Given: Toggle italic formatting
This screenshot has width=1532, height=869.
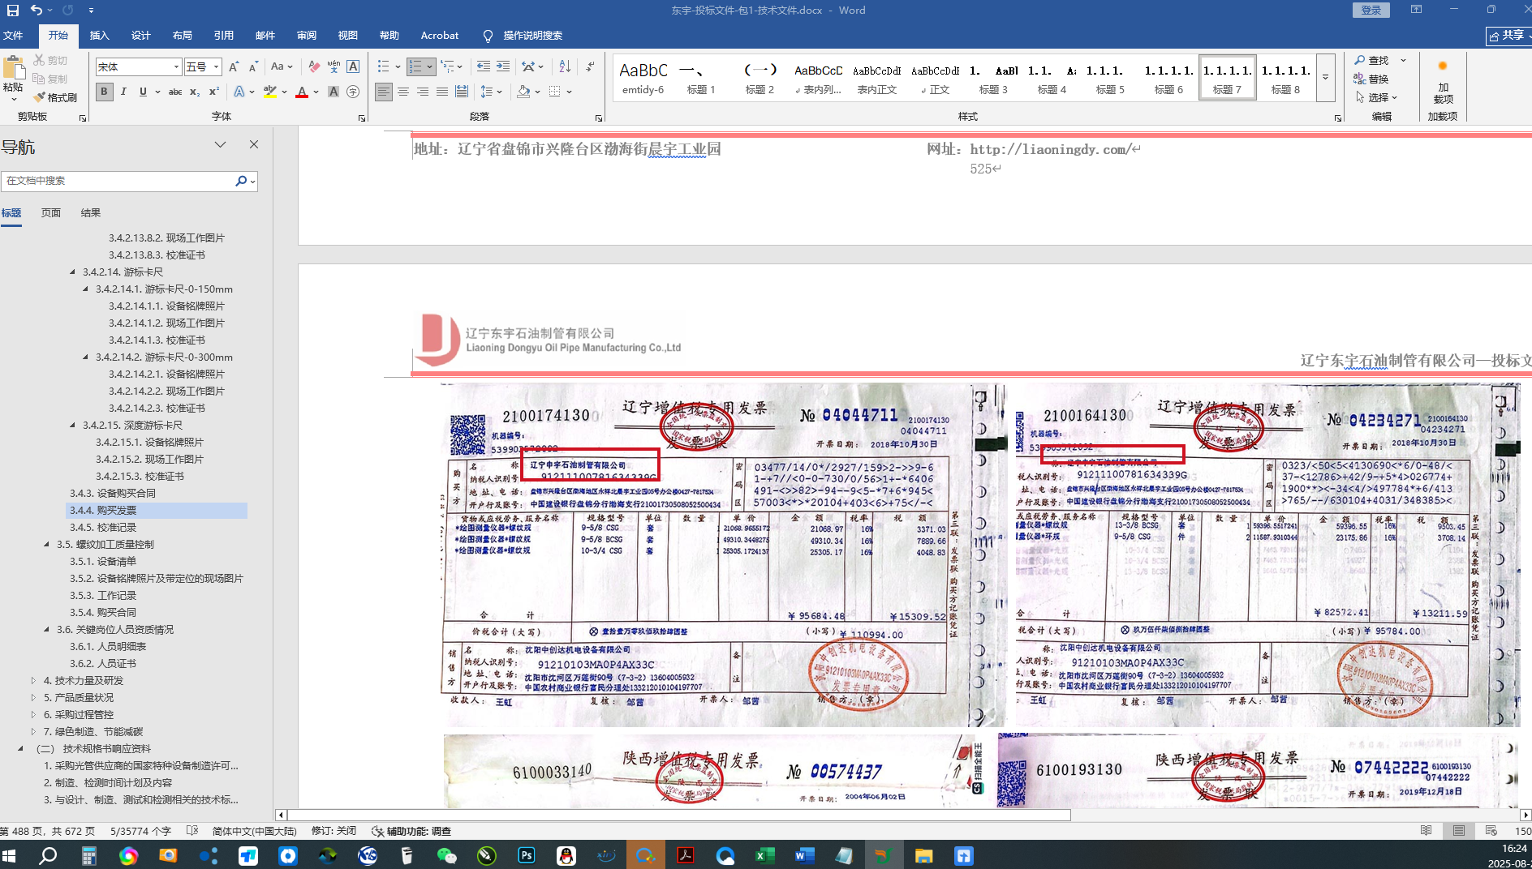Looking at the screenshot, I should pyautogui.click(x=123, y=92).
